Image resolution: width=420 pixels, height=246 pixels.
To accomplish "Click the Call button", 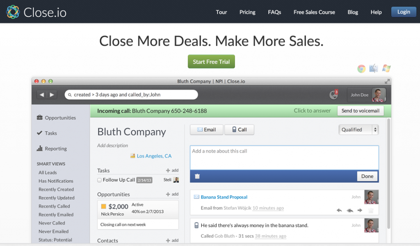I will coord(239,130).
